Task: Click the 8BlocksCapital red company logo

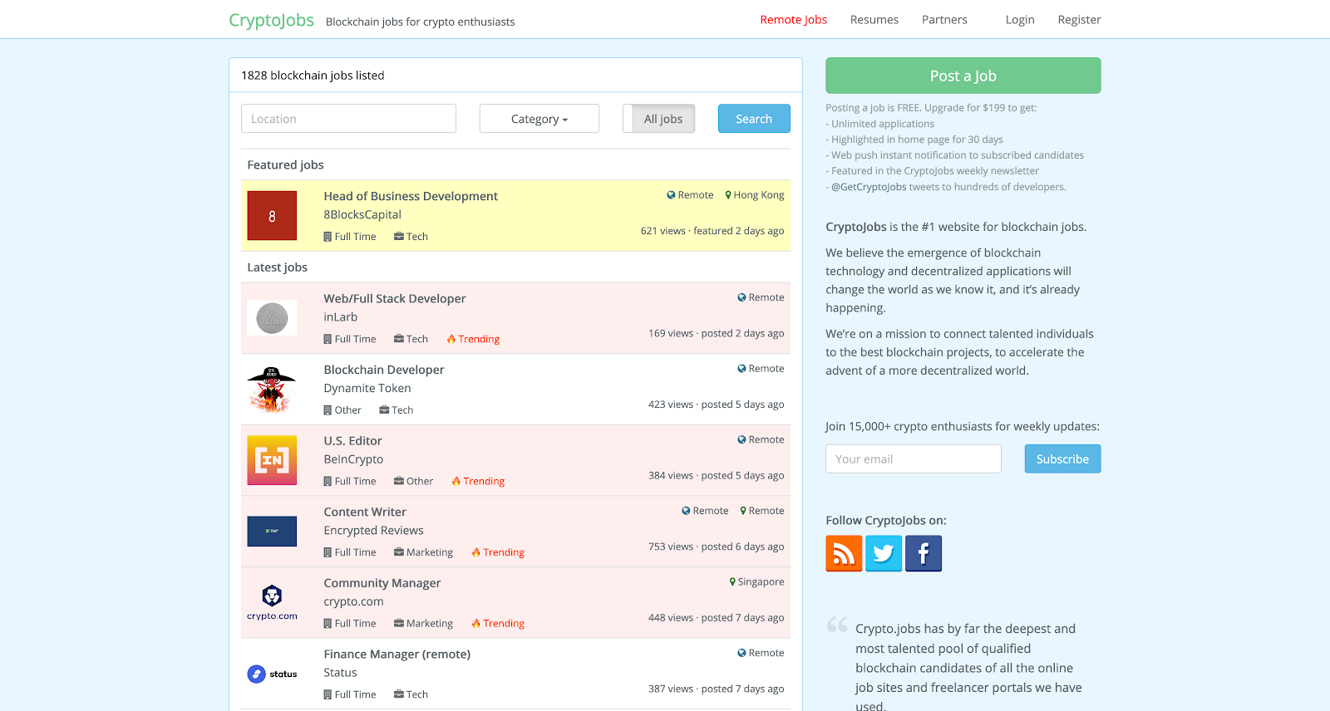Action: (x=272, y=216)
